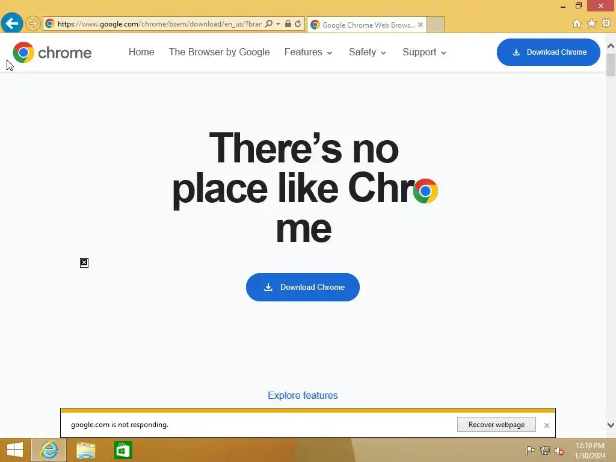Screen dimensions: 616x462
Task: Click the URL text in address bar
Action: (159, 24)
